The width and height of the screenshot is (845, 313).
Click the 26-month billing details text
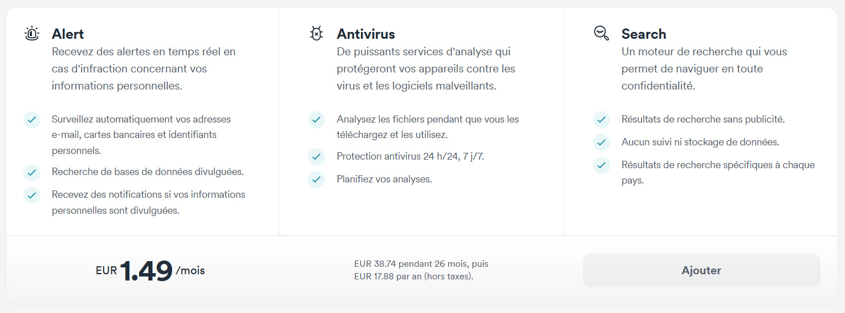coord(421,270)
